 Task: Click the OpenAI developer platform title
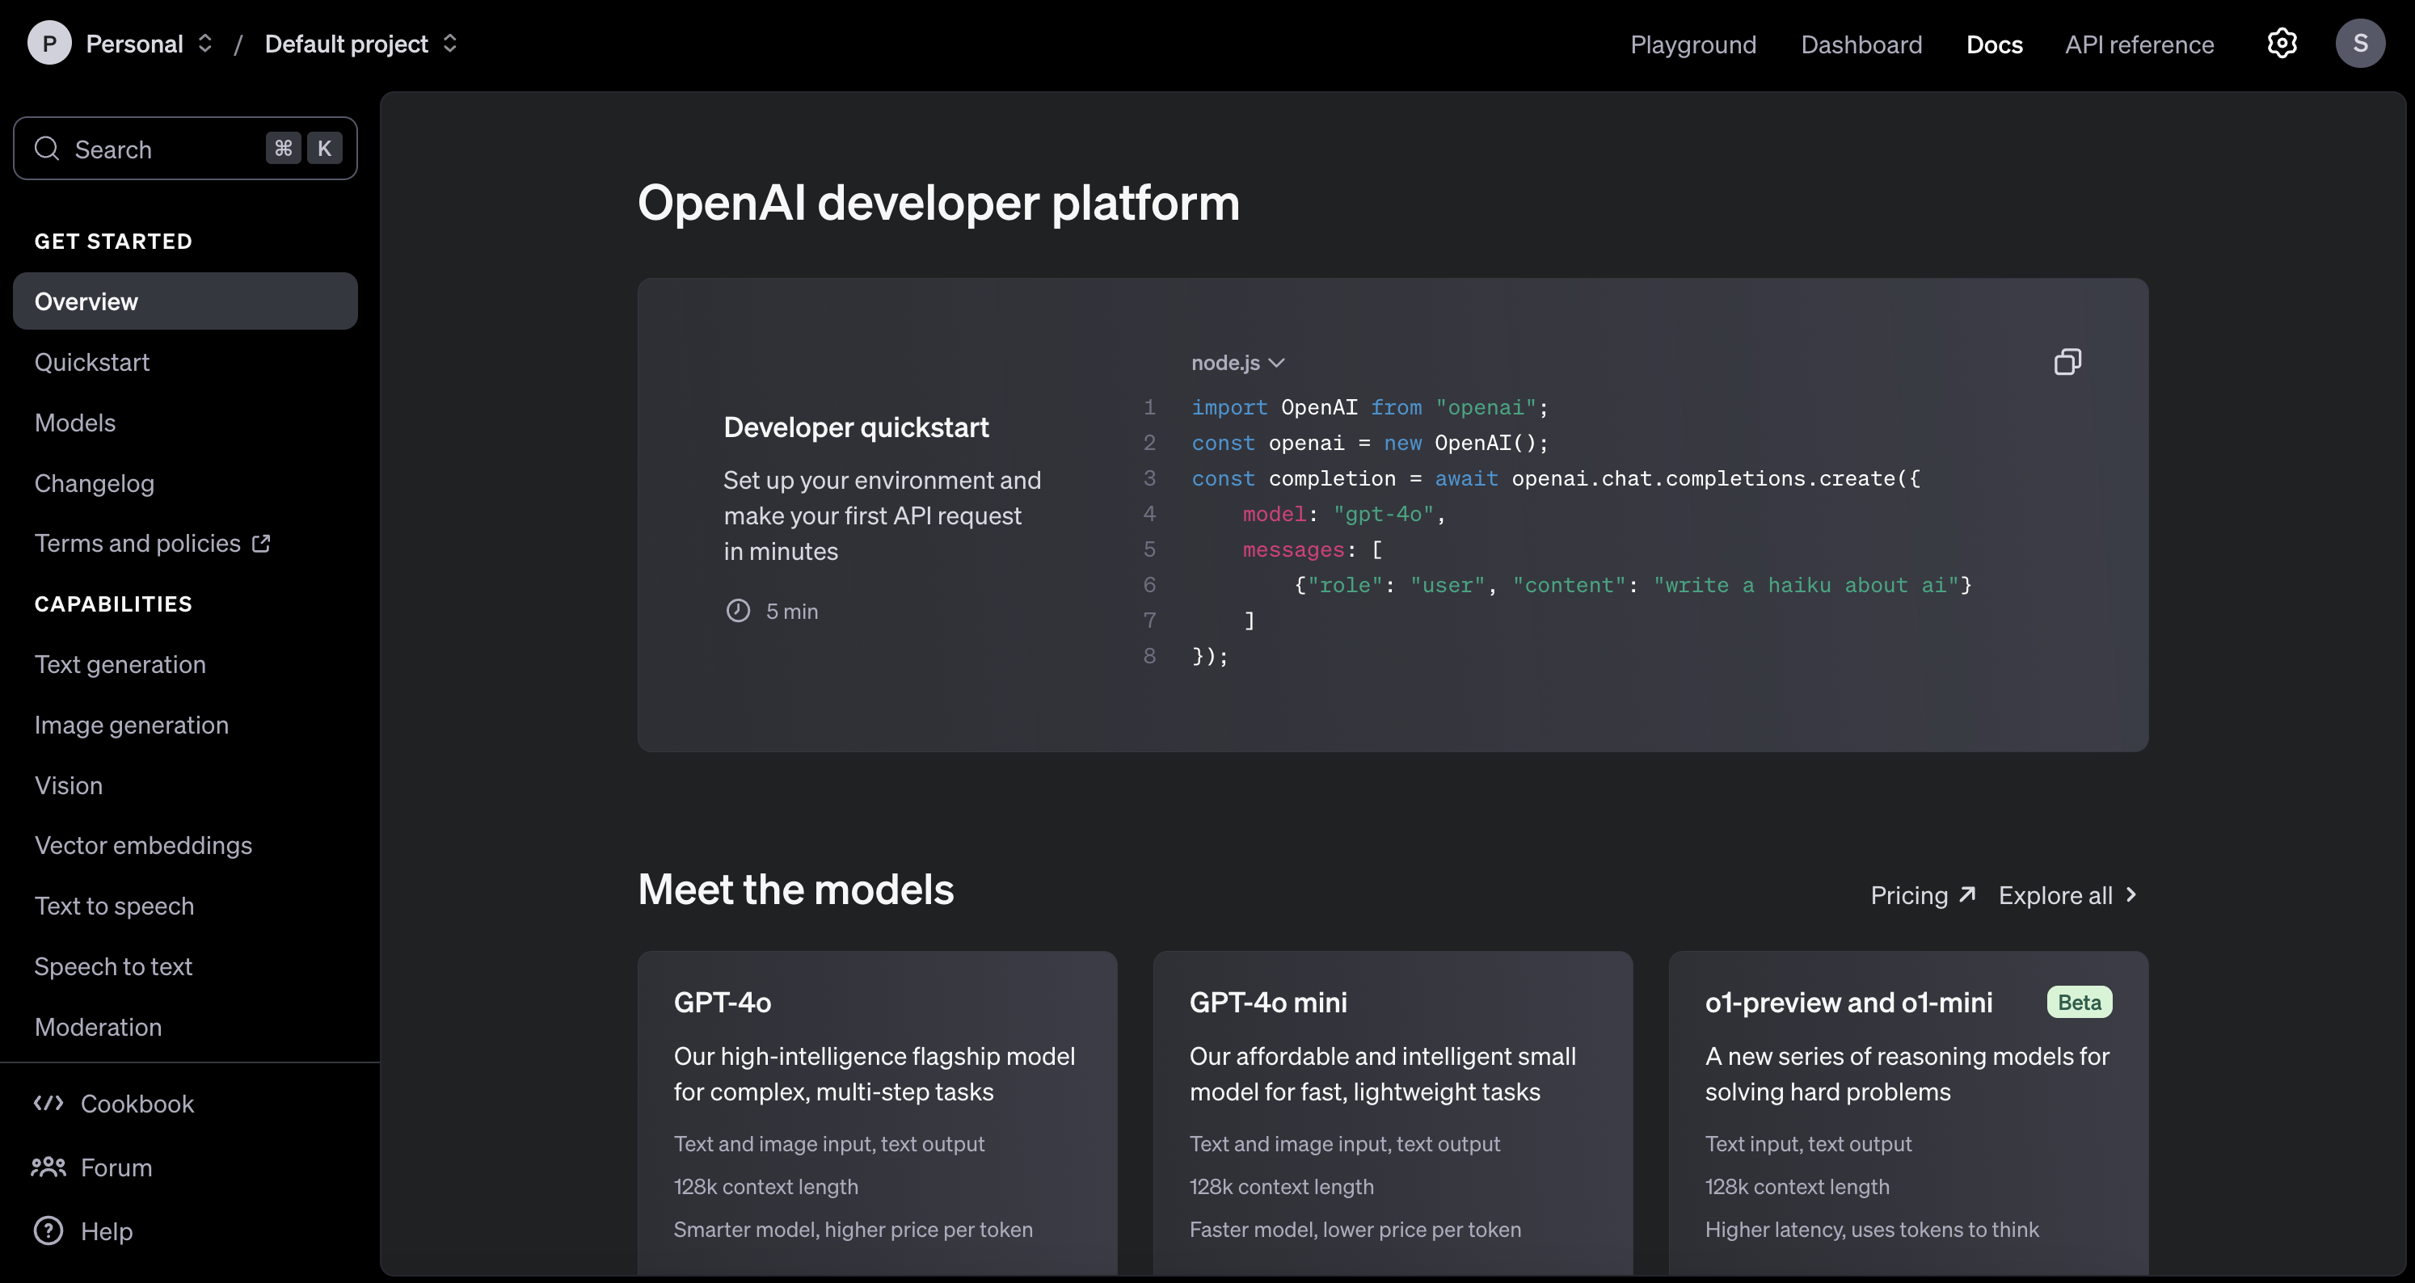938,203
